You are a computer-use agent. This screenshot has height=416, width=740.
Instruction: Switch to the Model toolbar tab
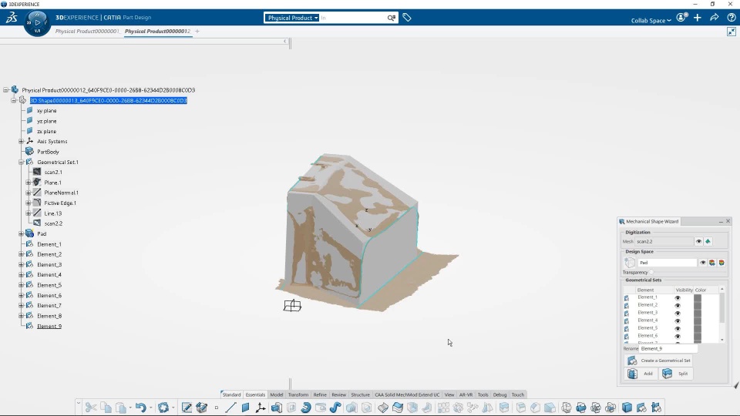277,394
